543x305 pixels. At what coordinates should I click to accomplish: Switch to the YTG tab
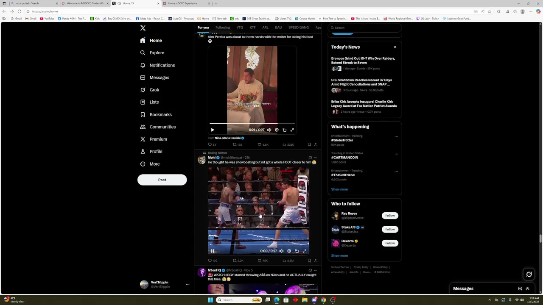click(x=240, y=28)
